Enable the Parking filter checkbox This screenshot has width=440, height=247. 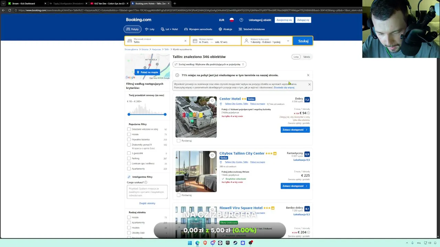129,158
